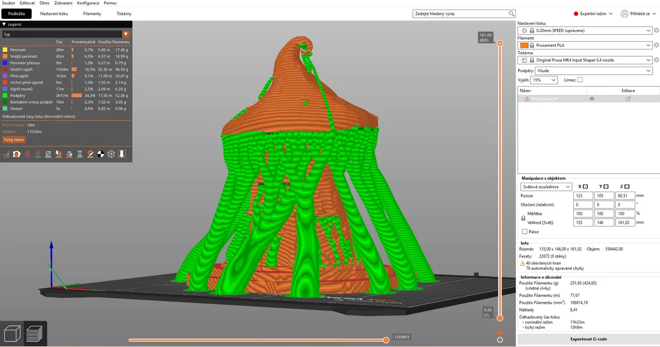This screenshot has height=347, width=660.
Task: Open the Konfigurace menu
Action: (88, 3)
